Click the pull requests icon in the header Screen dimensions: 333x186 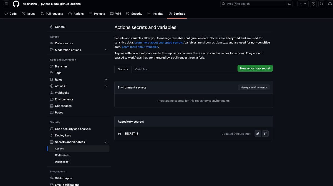[321, 4]
